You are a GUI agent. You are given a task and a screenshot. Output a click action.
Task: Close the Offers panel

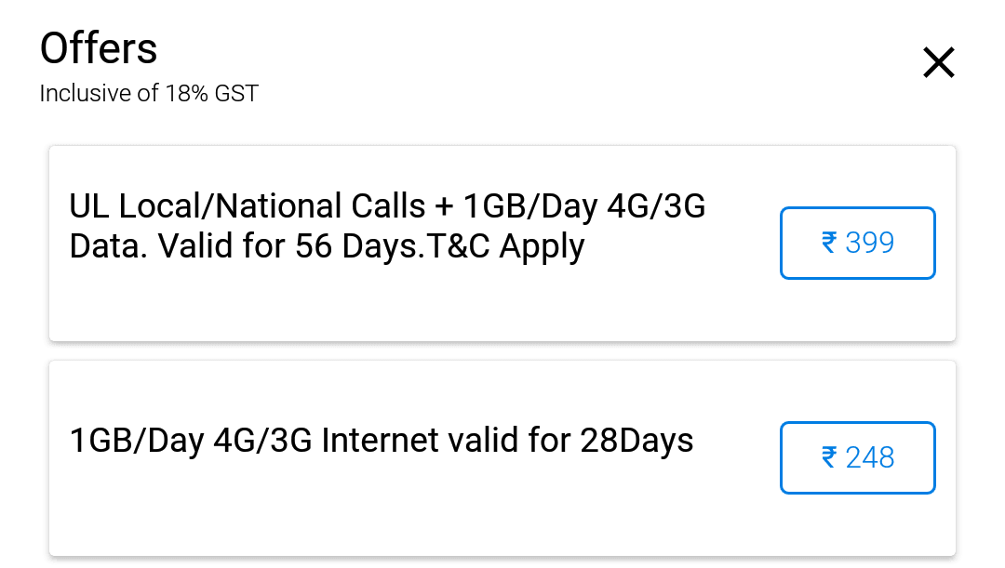[x=938, y=63]
